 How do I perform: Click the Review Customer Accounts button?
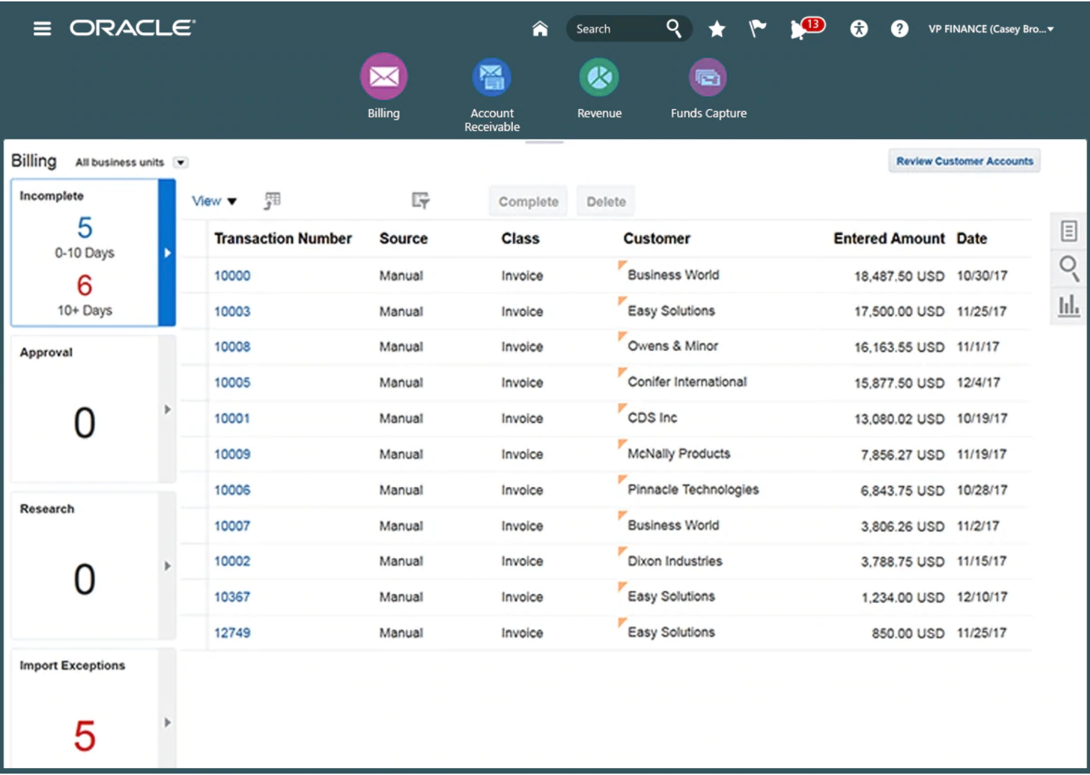[x=964, y=161]
